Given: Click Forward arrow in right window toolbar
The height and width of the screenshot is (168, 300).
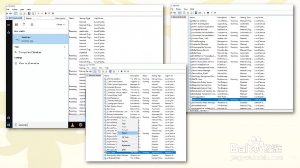Looking at the screenshot, I should point(175,13).
